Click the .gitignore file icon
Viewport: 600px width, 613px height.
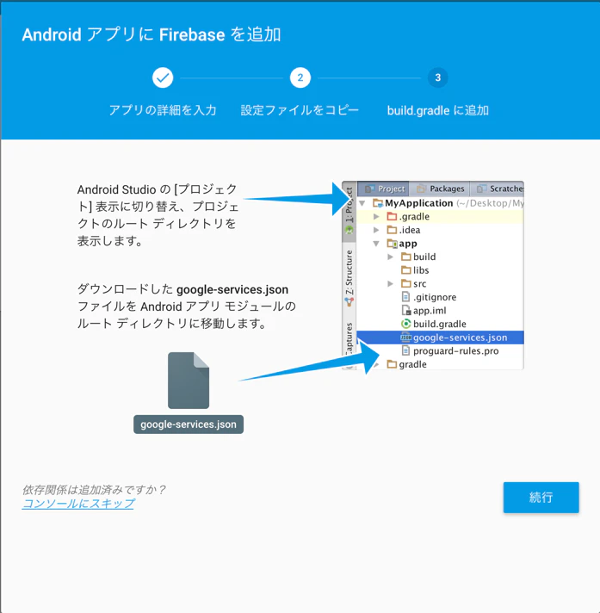click(x=406, y=297)
